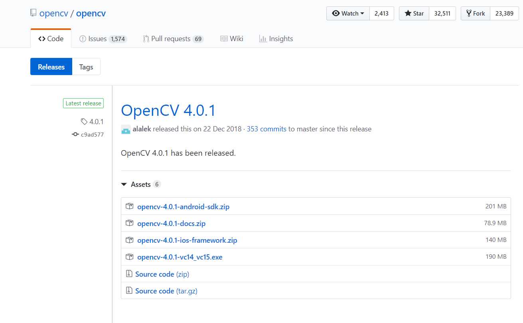Open the opencv owner link
This screenshot has height=323, width=523.
(x=53, y=13)
